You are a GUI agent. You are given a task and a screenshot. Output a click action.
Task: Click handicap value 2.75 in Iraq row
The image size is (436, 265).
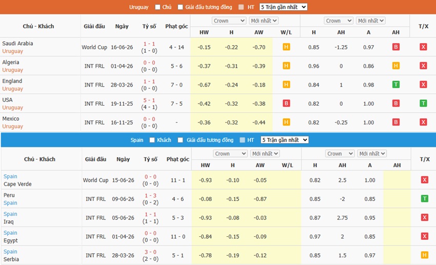coord(342,218)
